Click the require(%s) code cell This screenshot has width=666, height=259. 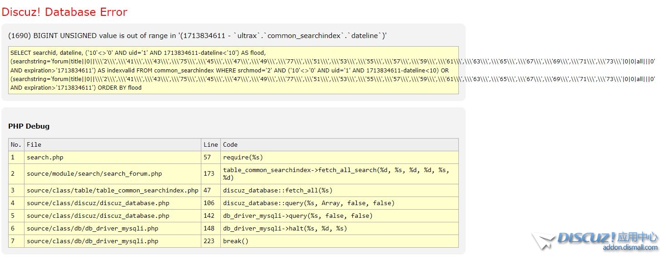(x=243, y=157)
